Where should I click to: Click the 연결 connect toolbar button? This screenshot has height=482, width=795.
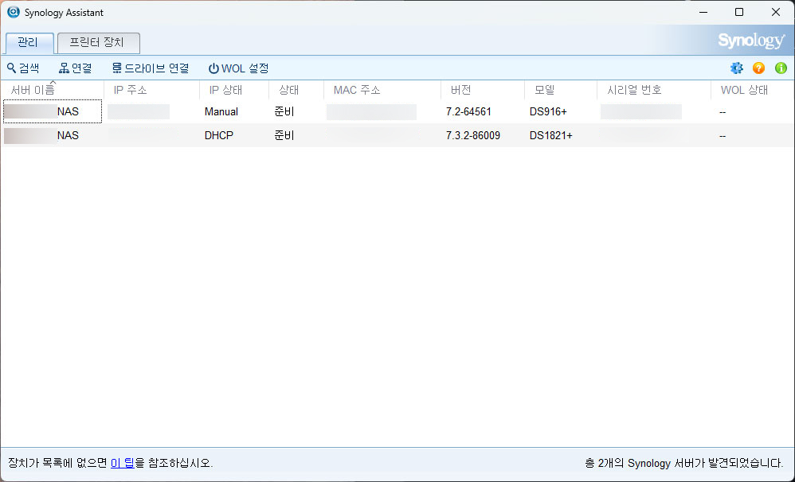click(x=76, y=68)
